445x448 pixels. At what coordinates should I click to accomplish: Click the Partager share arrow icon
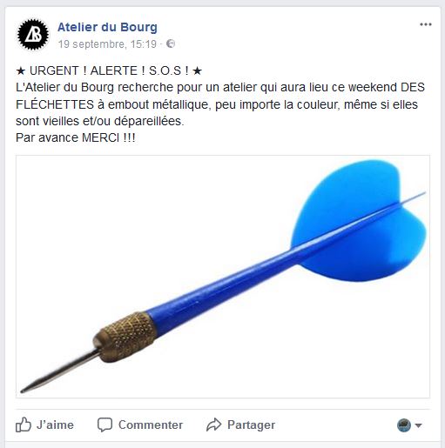tap(214, 425)
